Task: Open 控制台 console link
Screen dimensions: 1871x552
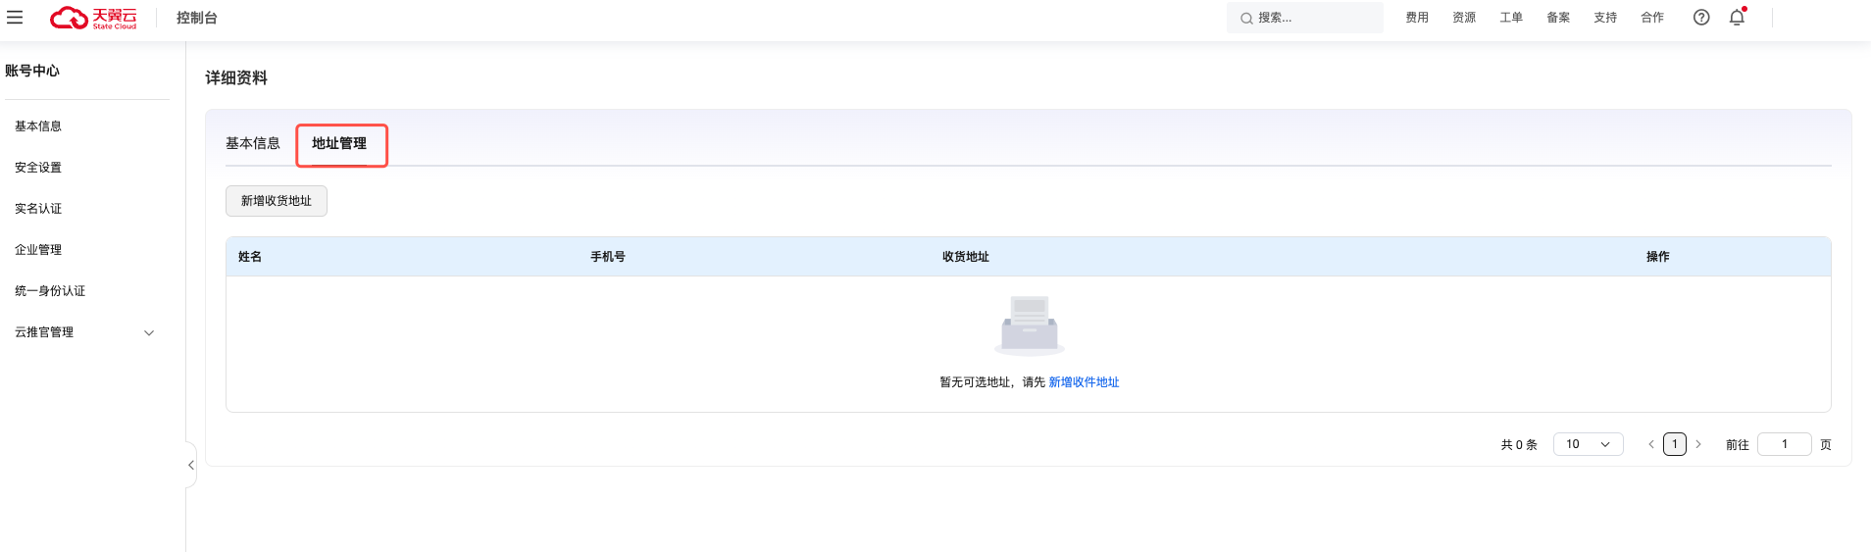Action: coord(197,18)
